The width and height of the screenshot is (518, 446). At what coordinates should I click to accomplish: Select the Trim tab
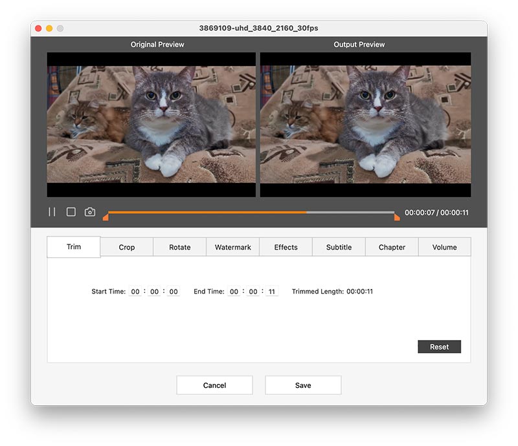coord(73,246)
